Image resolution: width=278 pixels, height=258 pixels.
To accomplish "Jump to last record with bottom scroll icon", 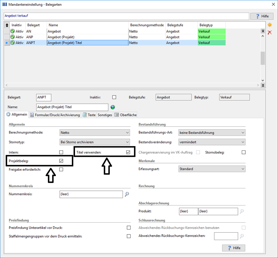I will click(x=263, y=85).
